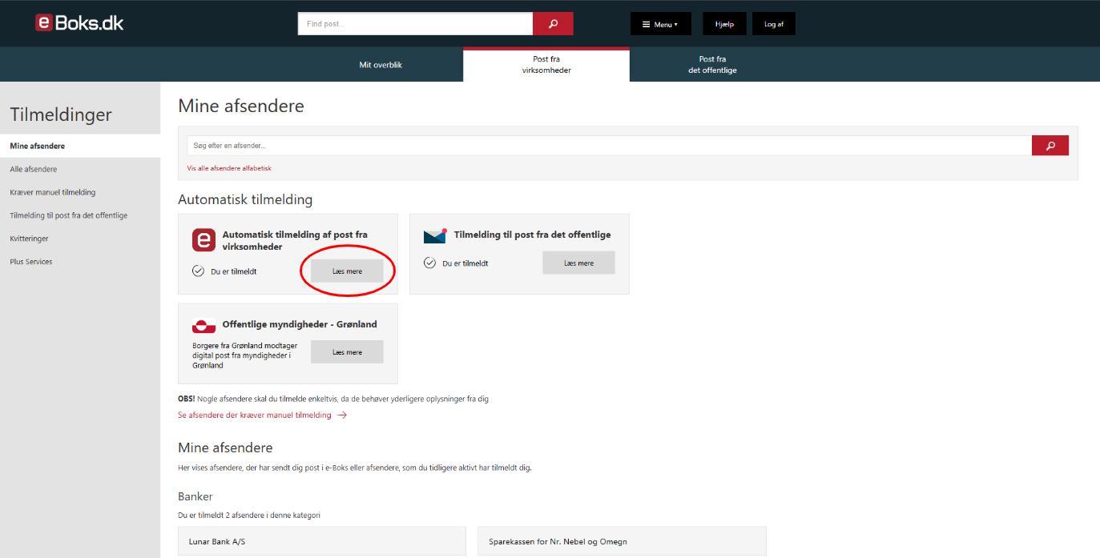
Task: Open the Menu dropdown
Action: pos(660,24)
